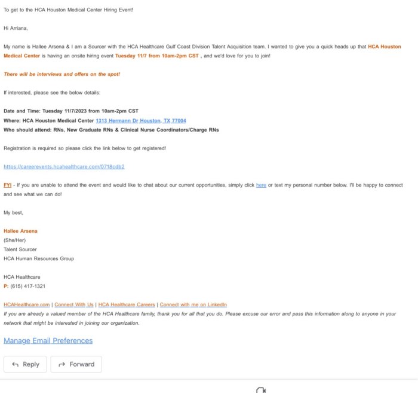Click the Reply button

pyautogui.click(x=25, y=364)
